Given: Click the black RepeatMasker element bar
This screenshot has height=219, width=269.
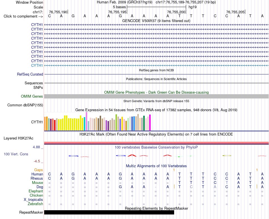Looking at the screenshot, I should pos(109,212).
